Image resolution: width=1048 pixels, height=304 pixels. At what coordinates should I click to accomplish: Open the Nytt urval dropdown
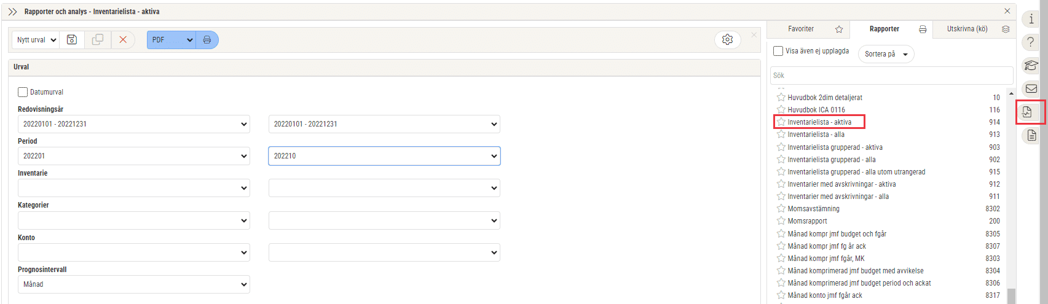click(36, 40)
